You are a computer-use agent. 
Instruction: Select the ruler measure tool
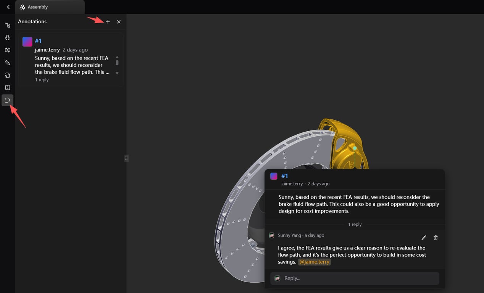7,63
